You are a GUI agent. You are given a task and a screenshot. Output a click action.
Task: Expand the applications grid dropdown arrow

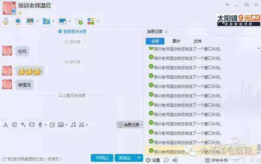(x=98, y=21)
